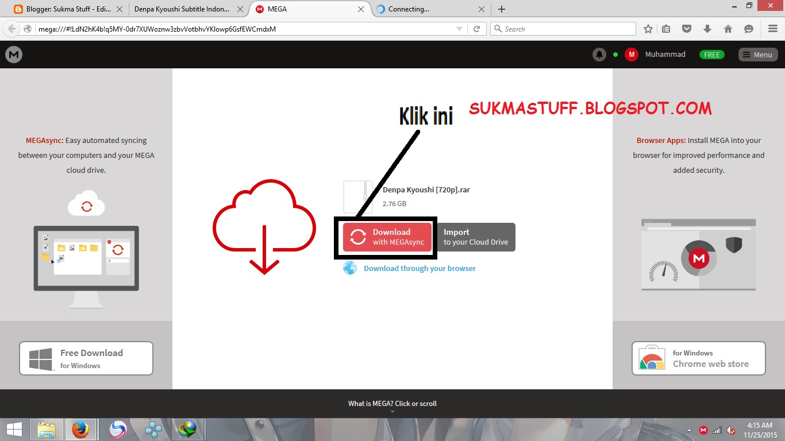Open the MEGA Menu dropdown
The width and height of the screenshot is (785, 441).
point(757,55)
